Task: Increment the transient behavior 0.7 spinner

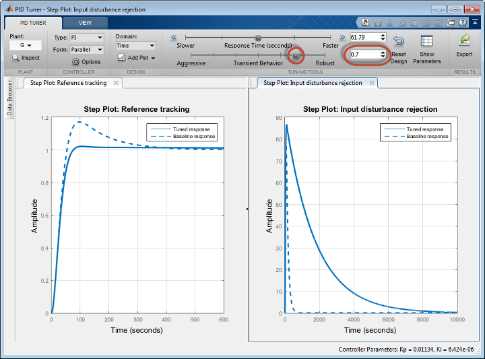Action: (x=383, y=53)
